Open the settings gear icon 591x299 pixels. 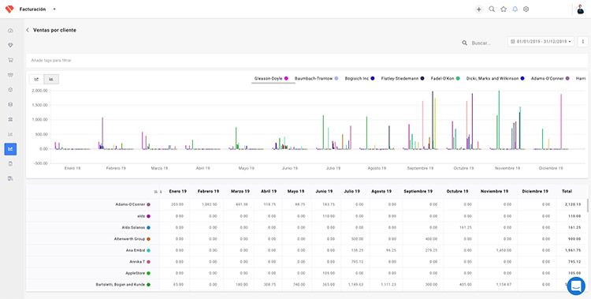click(526, 9)
